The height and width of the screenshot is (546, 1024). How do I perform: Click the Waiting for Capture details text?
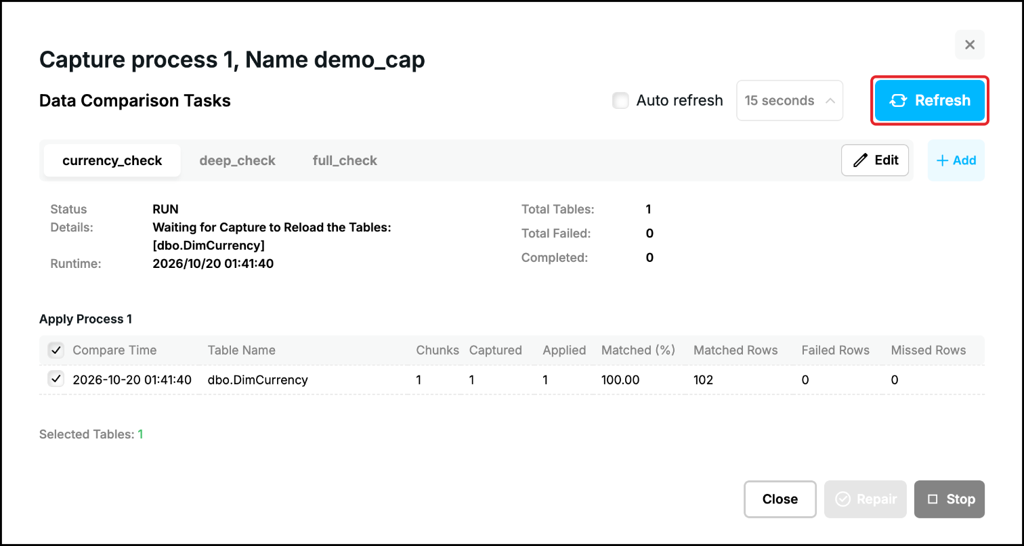point(272,236)
